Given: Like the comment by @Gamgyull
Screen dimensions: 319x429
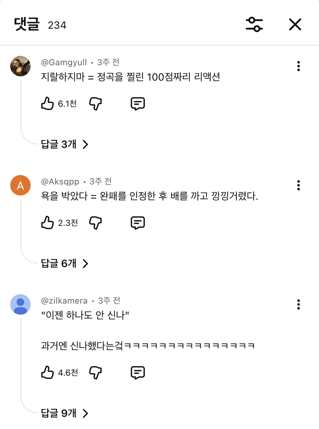Looking at the screenshot, I should (47, 104).
